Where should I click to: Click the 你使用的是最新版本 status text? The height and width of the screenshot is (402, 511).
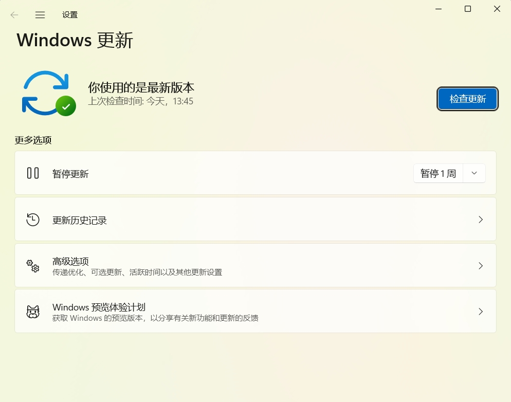point(141,87)
